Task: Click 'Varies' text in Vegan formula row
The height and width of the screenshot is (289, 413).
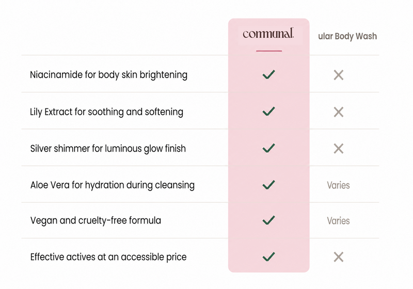Action: tap(339, 221)
